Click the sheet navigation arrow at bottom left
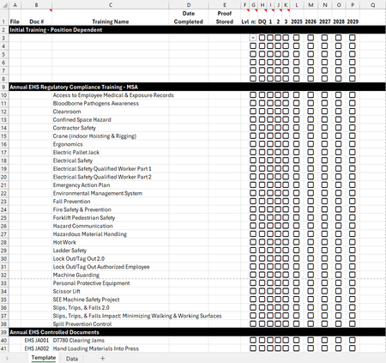Screen dimensions: 386x363 7,358
